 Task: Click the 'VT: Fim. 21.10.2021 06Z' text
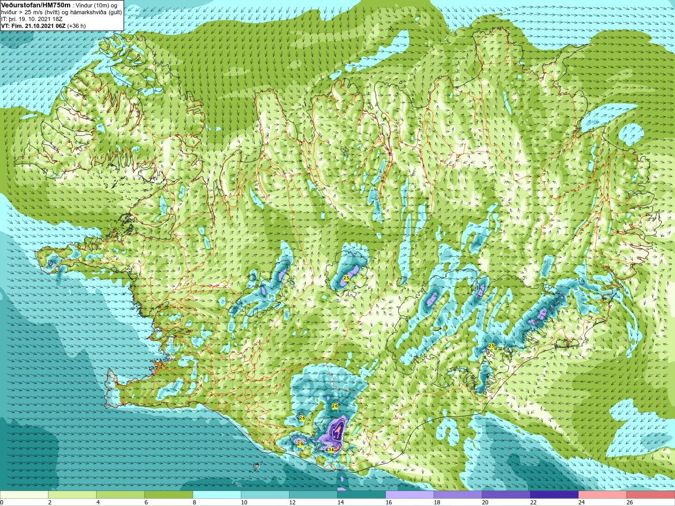[33, 26]
